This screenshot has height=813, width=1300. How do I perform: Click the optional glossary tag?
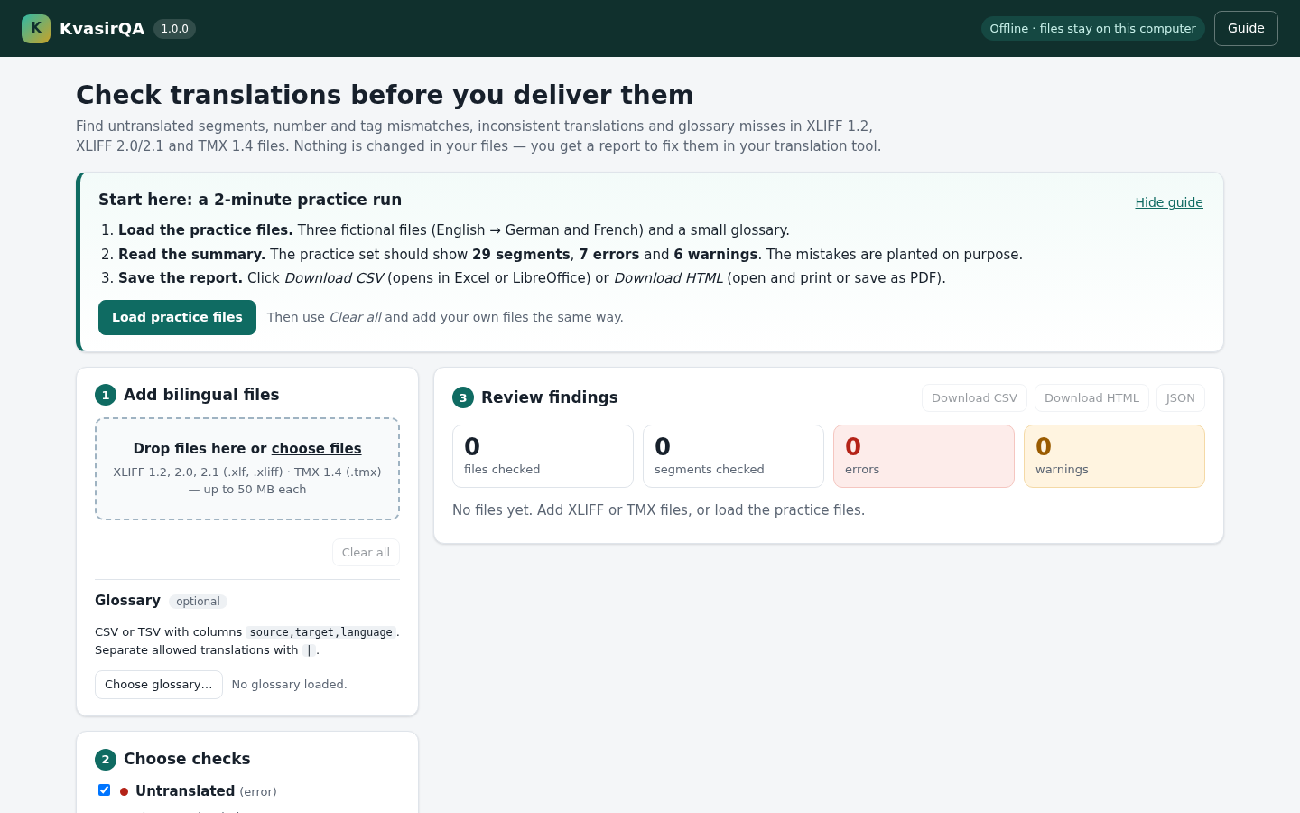click(198, 602)
